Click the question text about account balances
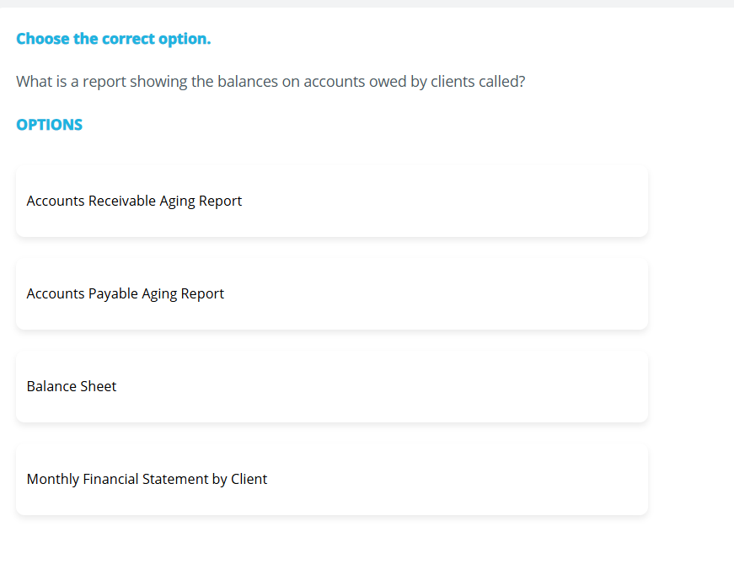Viewport: 734px width, 575px height. pyautogui.click(x=271, y=81)
